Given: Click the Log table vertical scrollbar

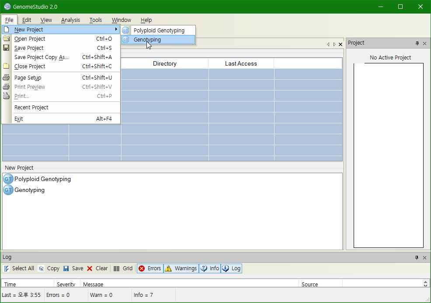Looking at the screenshot, I should (425, 283).
